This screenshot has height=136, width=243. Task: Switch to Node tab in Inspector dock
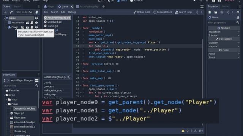tap(225, 6)
